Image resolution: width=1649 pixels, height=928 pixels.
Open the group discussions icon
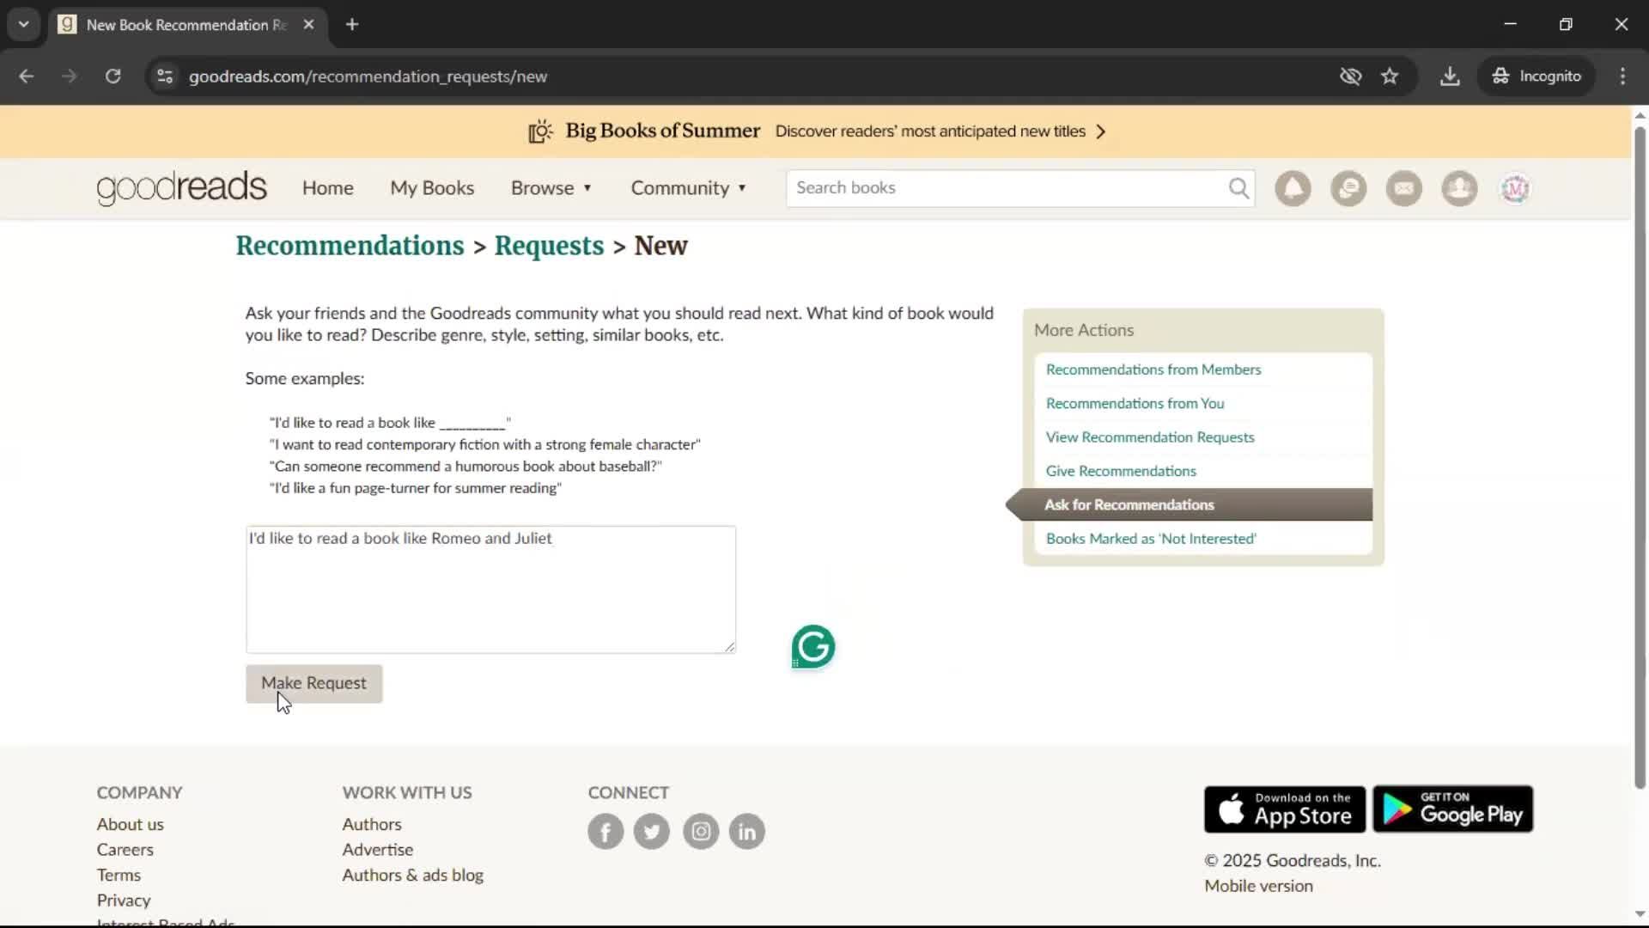click(1348, 188)
